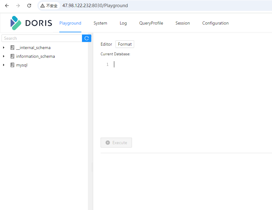Expand the __internal_schema tree node

4,48
